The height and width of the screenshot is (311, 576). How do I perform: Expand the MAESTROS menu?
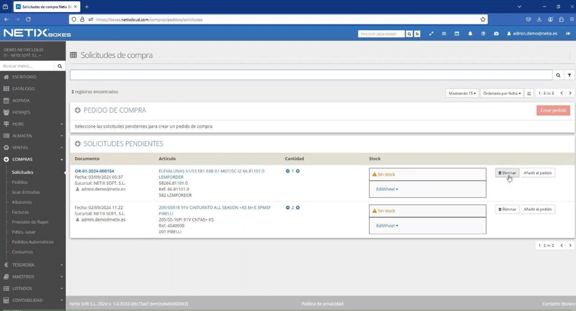(33, 277)
